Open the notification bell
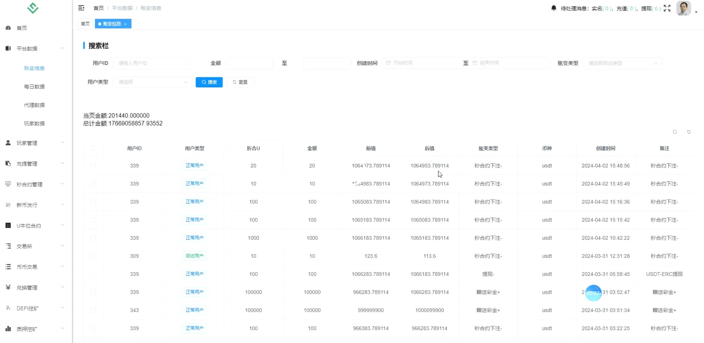704x343 pixels. [x=553, y=8]
